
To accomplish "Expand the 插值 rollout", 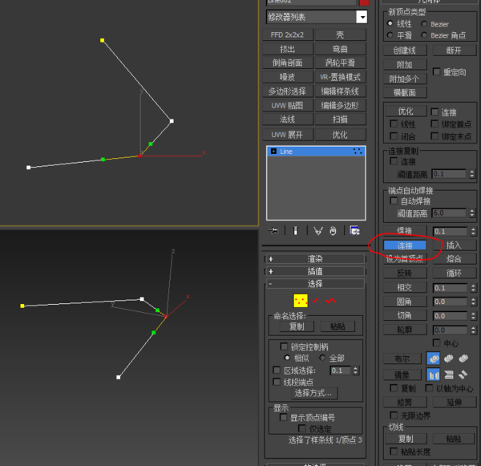I will 315,271.
